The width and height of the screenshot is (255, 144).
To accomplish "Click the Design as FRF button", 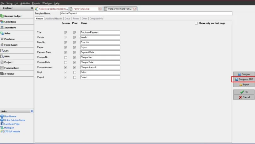I will pos(244,79).
